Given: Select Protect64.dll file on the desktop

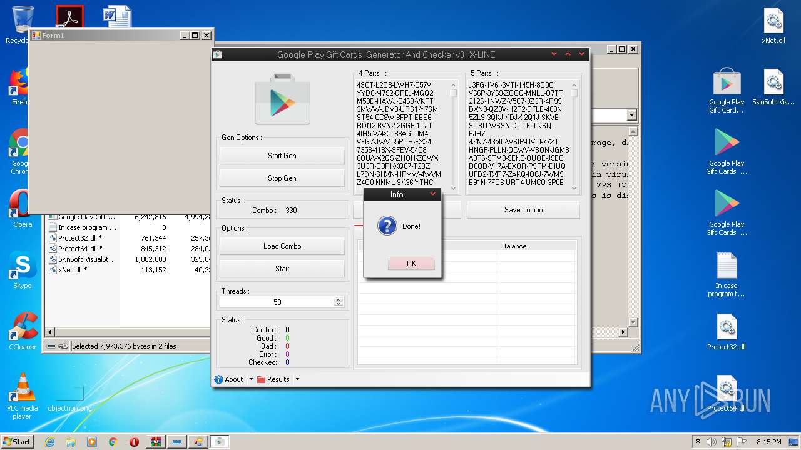Looking at the screenshot, I should click(727, 394).
